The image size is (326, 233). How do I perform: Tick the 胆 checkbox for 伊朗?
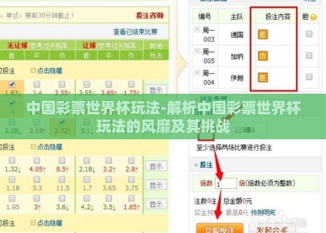pyautogui.click(x=309, y=77)
